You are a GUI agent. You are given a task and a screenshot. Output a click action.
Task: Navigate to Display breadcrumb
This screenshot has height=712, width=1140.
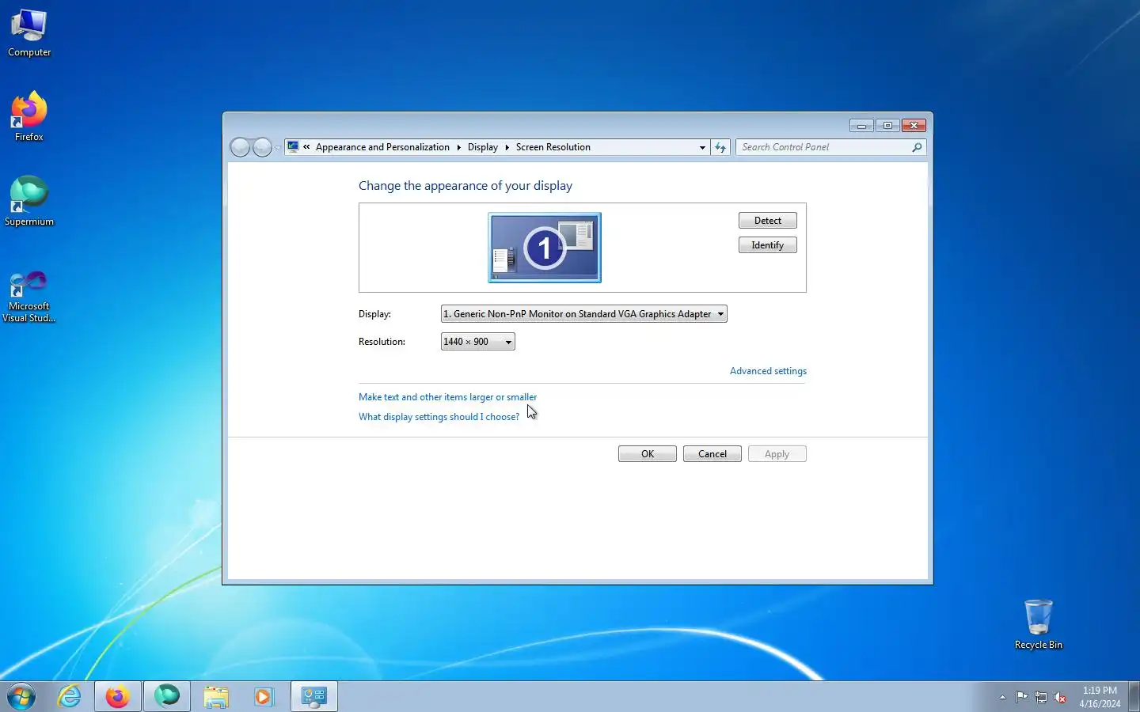(x=483, y=147)
